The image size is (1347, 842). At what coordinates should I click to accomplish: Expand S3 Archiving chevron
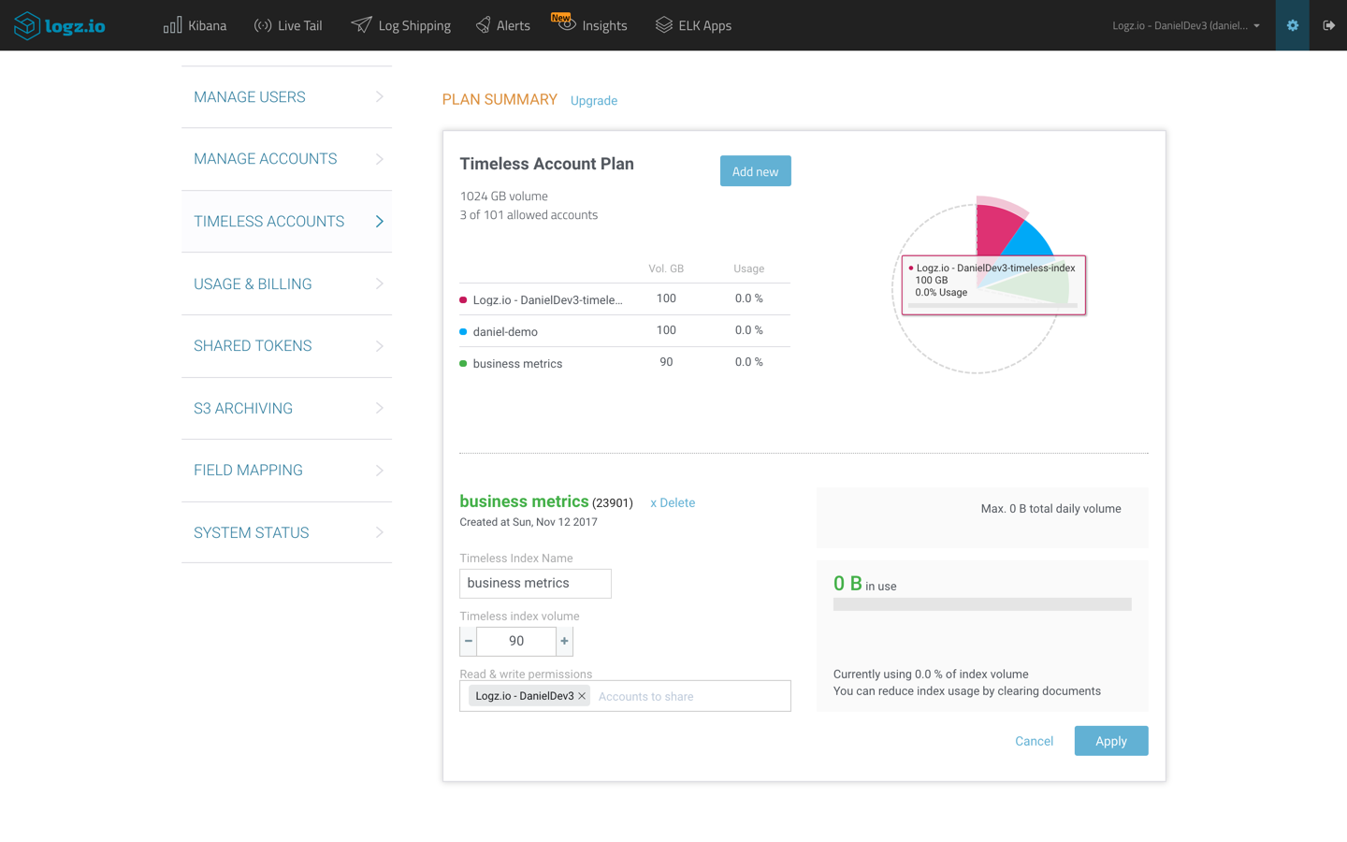click(380, 408)
